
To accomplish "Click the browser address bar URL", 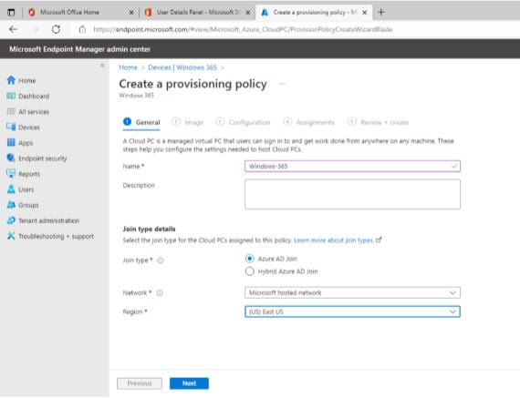I will (243, 29).
